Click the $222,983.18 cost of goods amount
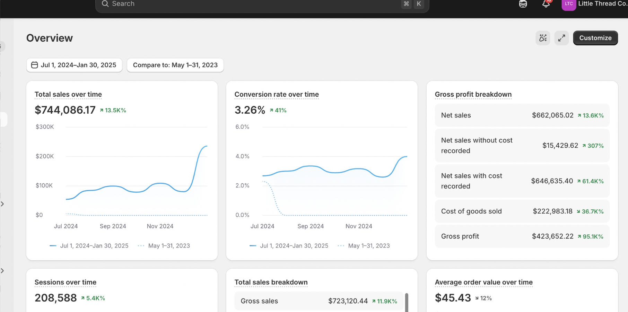The height and width of the screenshot is (312, 628). coord(553,211)
